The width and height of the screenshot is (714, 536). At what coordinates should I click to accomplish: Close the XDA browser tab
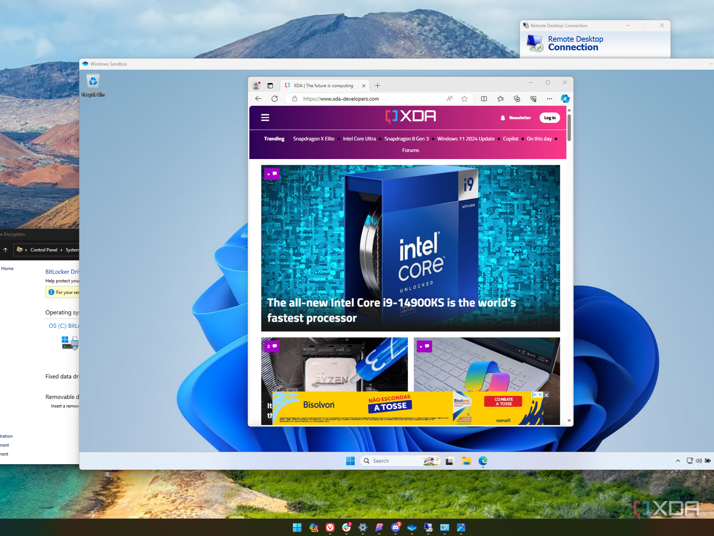point(364,86)
